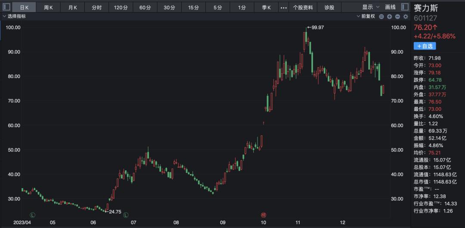Toggle the left sidebar panel icon

tap(6, 7)
